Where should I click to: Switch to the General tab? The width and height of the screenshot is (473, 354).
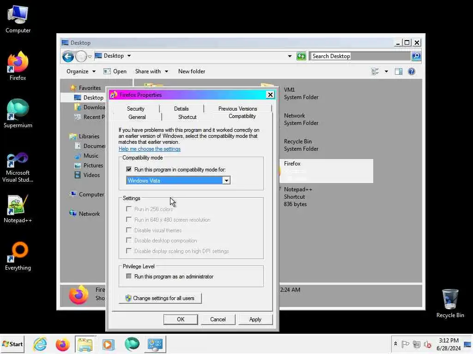point(137,117)
